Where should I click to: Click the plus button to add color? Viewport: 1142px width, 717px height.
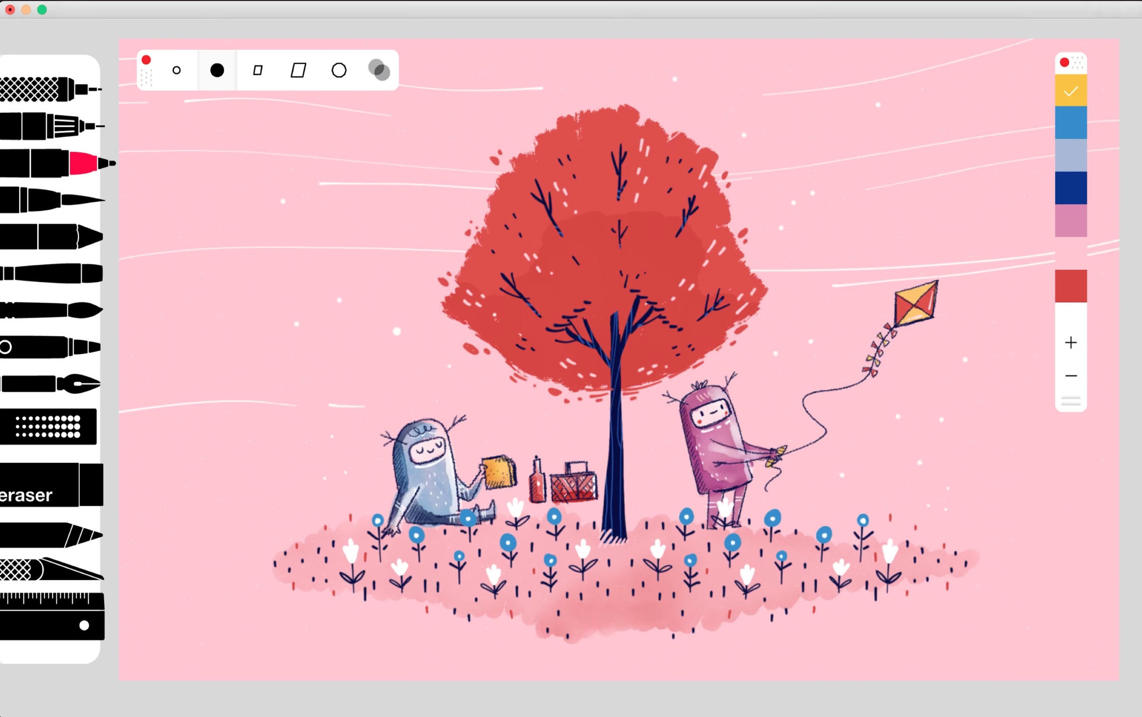click(1070, 343)
